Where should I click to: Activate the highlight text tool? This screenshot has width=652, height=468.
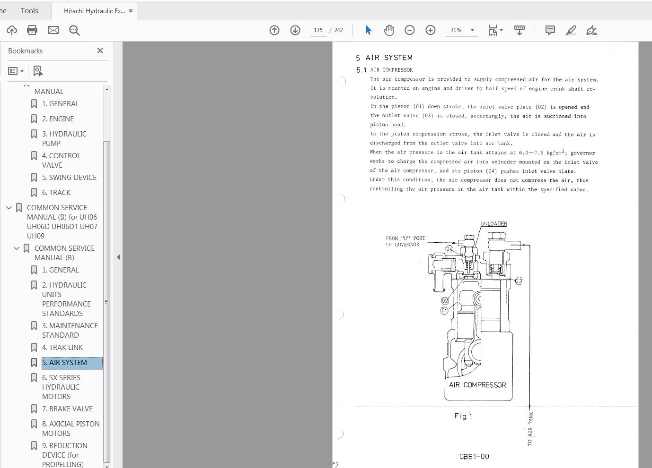click(x=571, y=30)
